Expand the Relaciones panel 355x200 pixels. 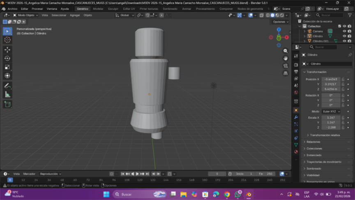(x=314, y=142)
